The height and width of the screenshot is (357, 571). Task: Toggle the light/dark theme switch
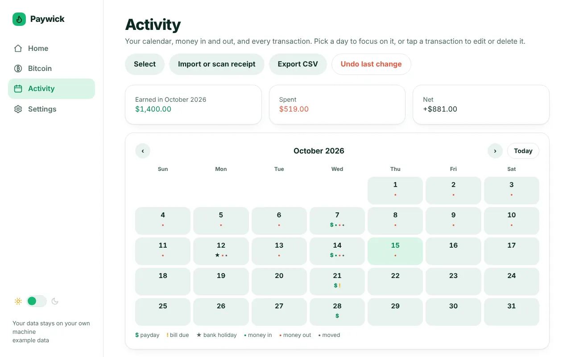[37, 301]
